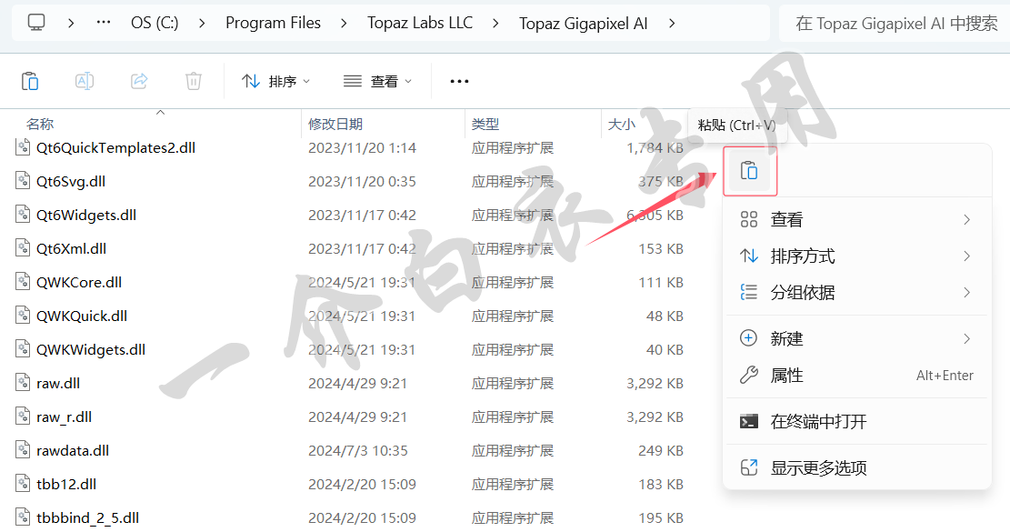Select the file name Qt6Xml.dll
Viewport: 1010px width, 532px height.
[72, 248]
